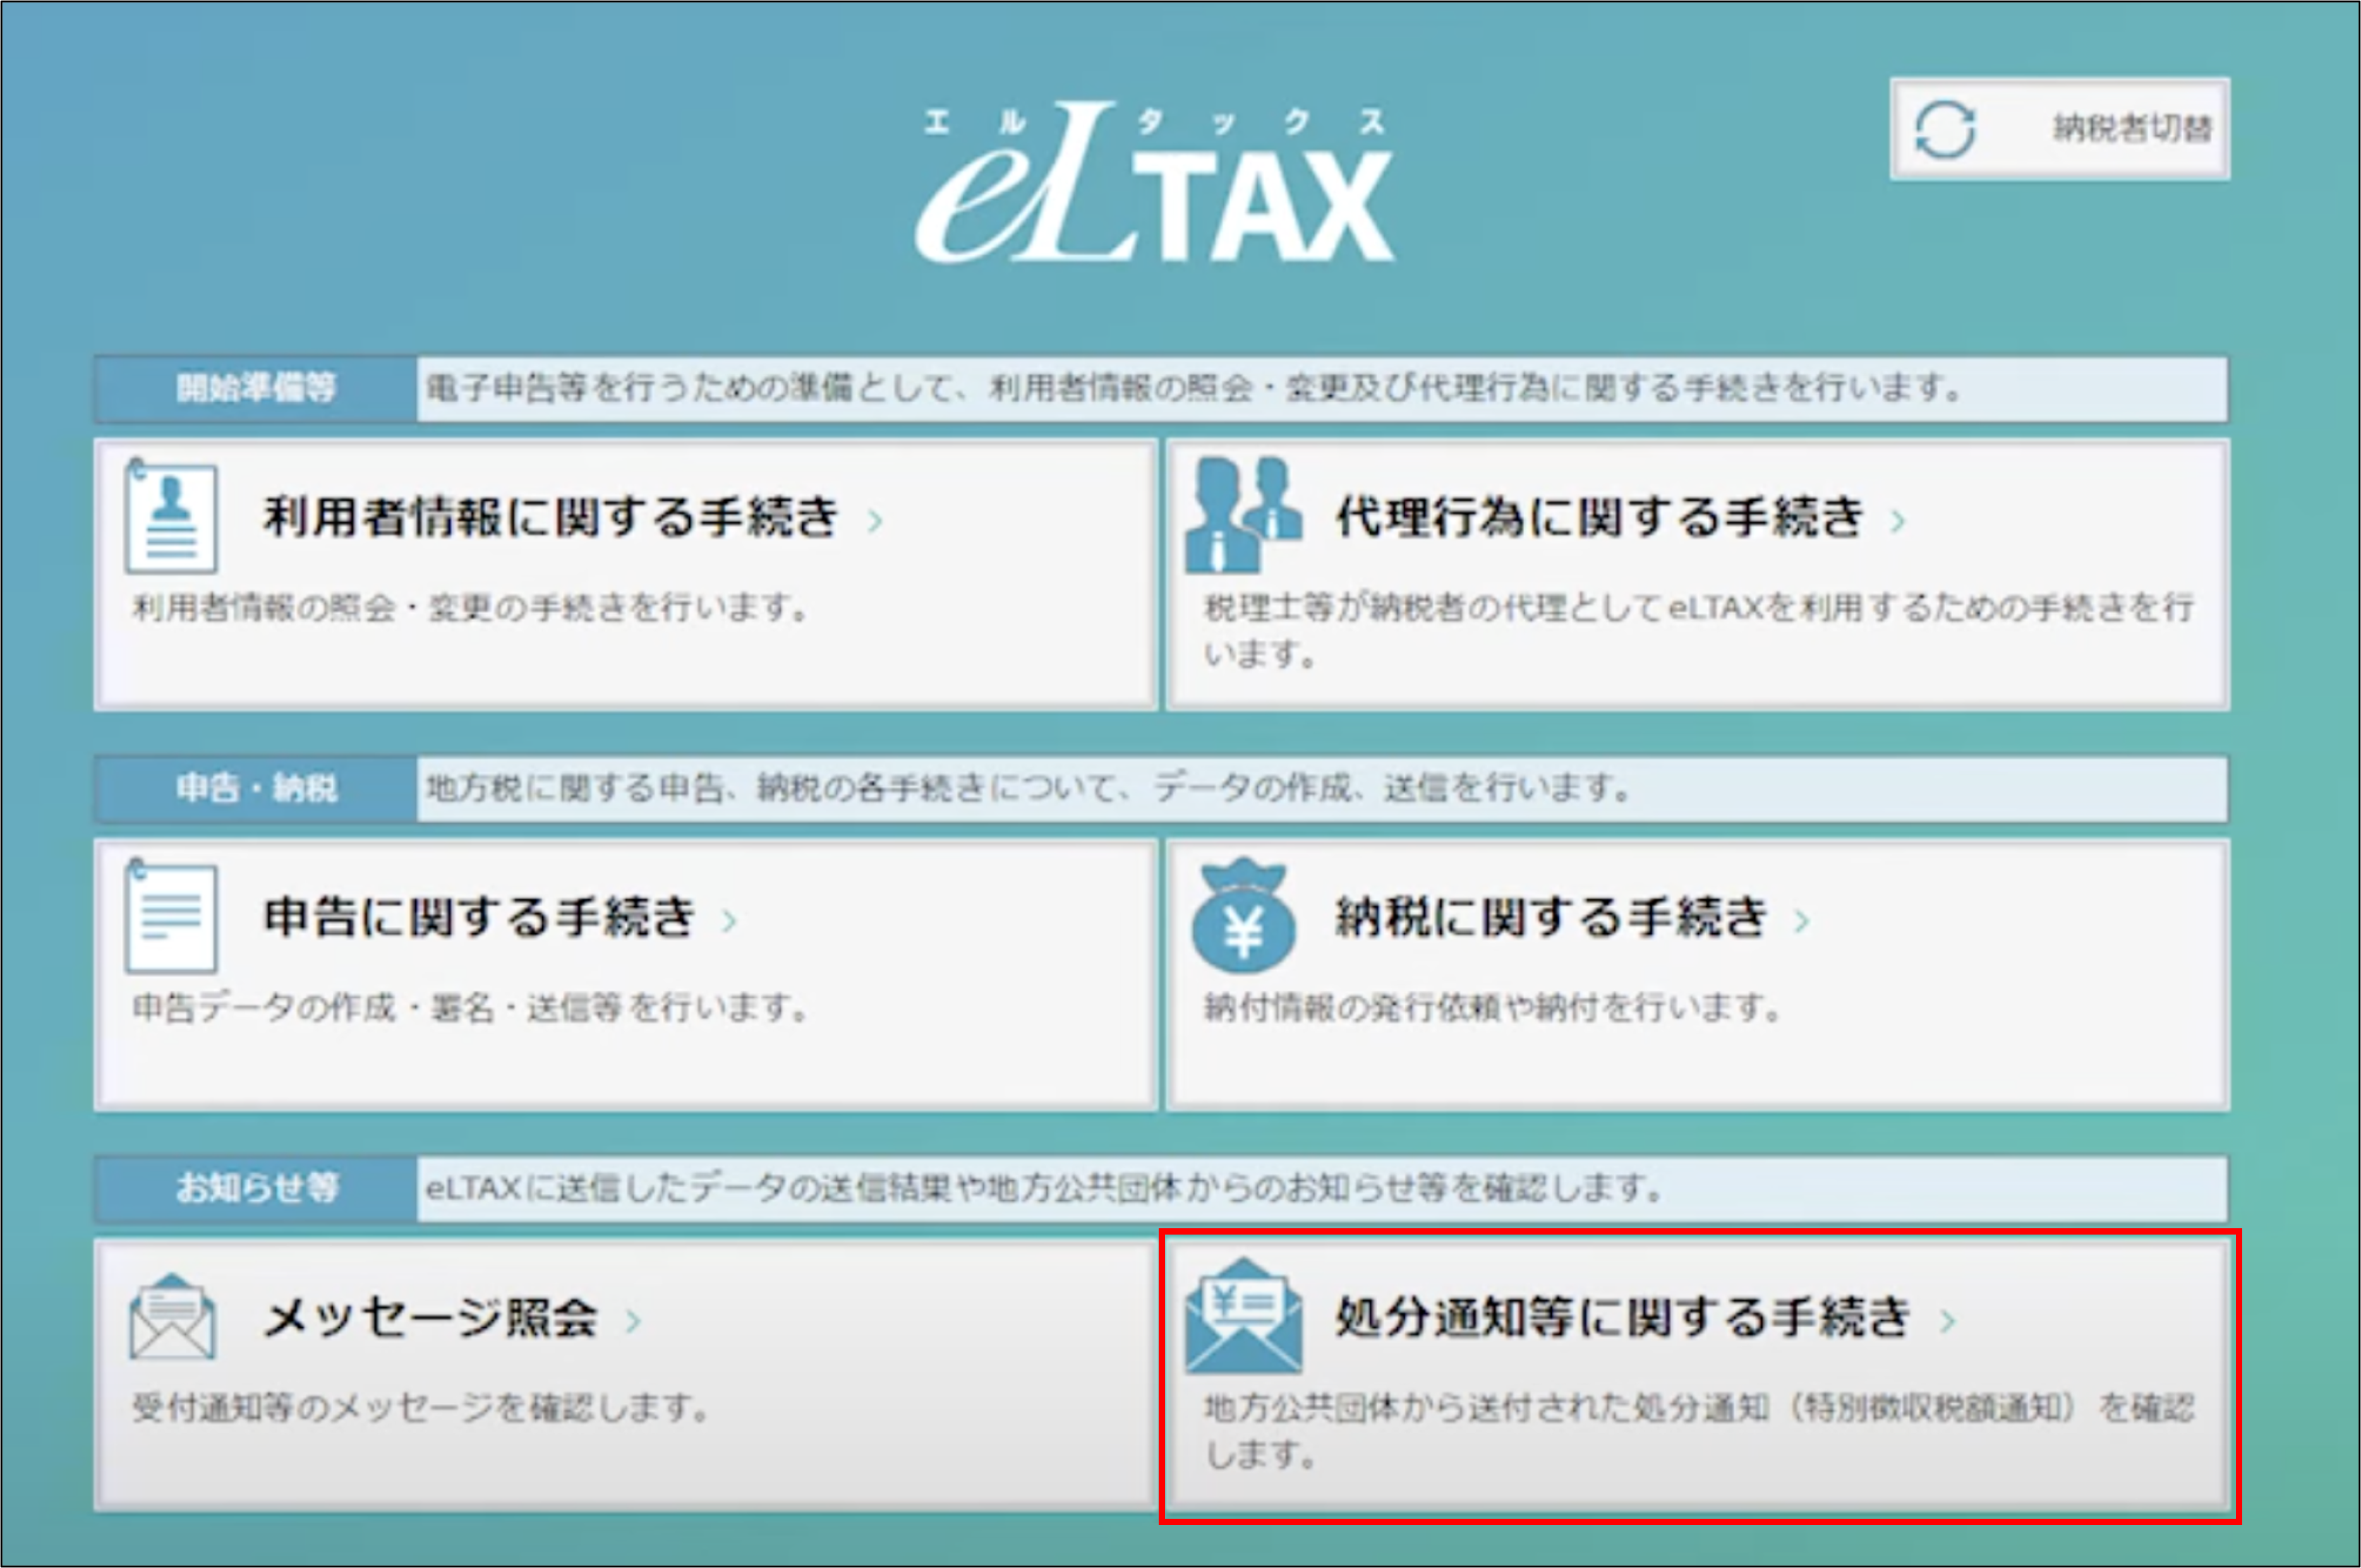Viewport: 2361px width, 1568px height.
Task: Click the user document icon for 利用者情報
Action: [x=170, y=516]
